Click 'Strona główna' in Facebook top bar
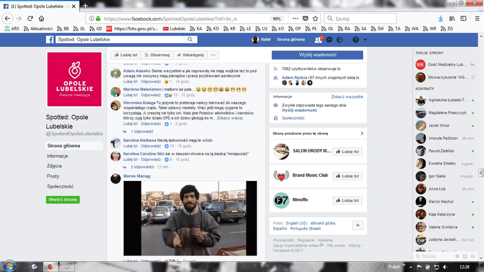484x272 pixels. pos(291,39)
